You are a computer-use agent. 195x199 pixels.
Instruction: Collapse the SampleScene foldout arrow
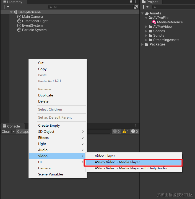(x=11, y=12)
